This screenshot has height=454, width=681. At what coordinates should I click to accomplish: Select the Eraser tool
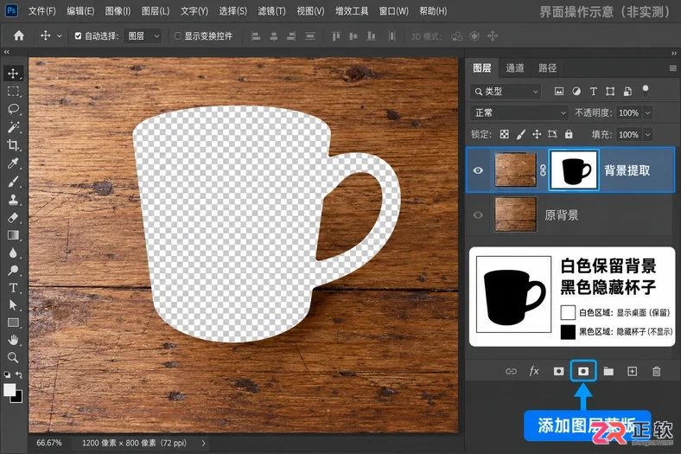(x=13, y=217)
